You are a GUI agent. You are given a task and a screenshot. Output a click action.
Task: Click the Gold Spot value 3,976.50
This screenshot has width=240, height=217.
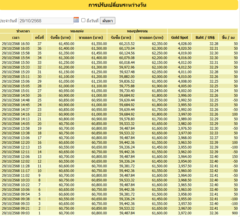[x=185, y=128]
